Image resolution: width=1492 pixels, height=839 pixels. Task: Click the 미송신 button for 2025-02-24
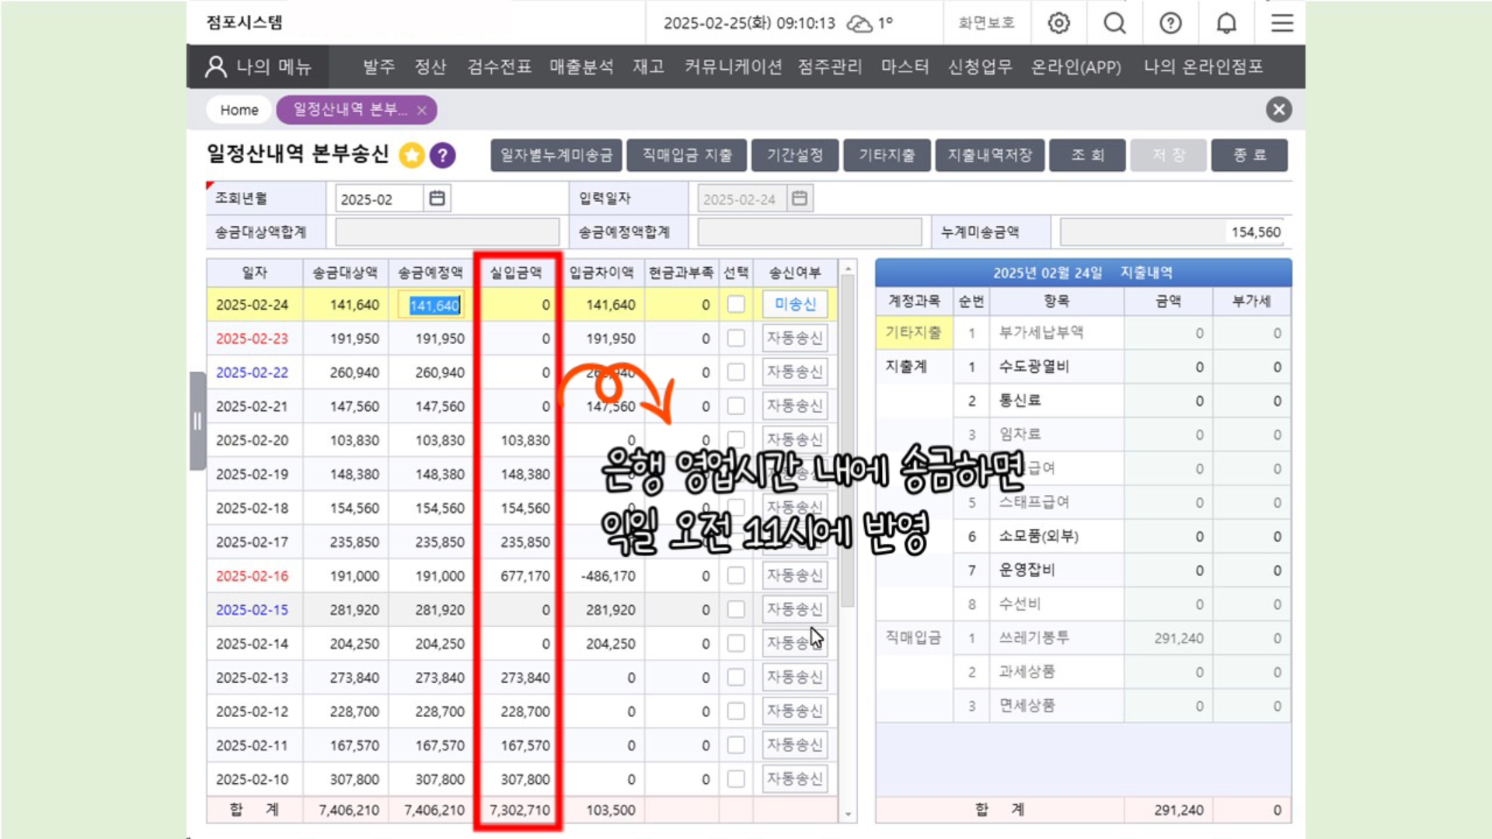794,305
